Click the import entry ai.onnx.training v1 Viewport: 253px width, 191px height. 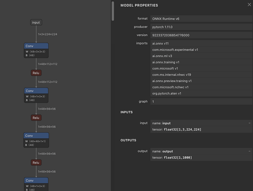(201, 62)
